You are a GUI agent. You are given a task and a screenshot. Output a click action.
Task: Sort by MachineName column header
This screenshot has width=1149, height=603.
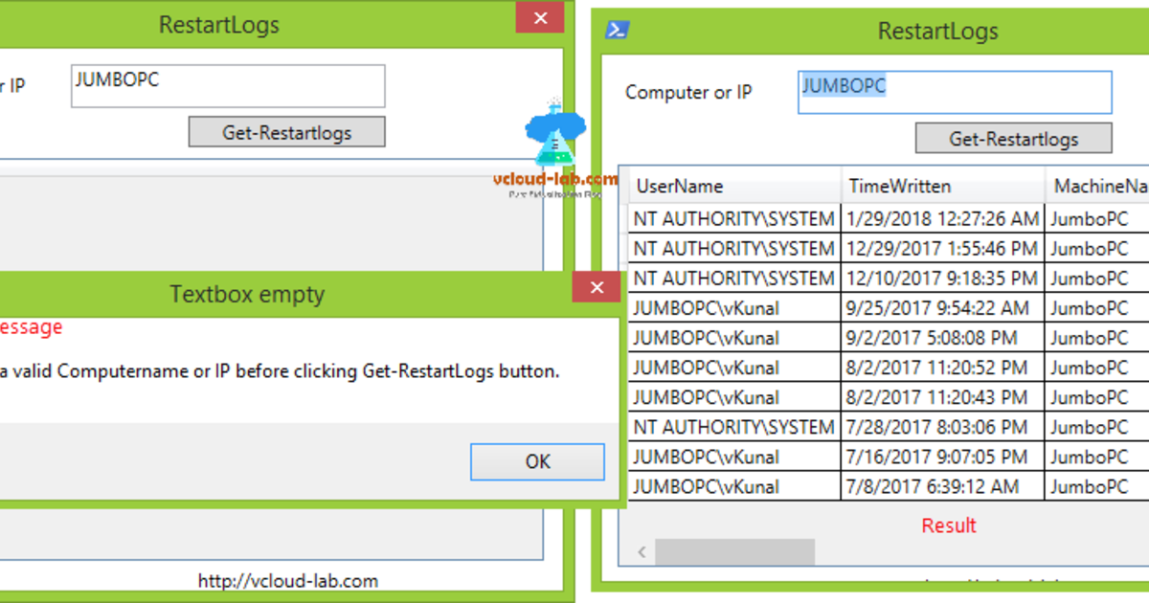pyautogui.click(x=1097, y=186)
